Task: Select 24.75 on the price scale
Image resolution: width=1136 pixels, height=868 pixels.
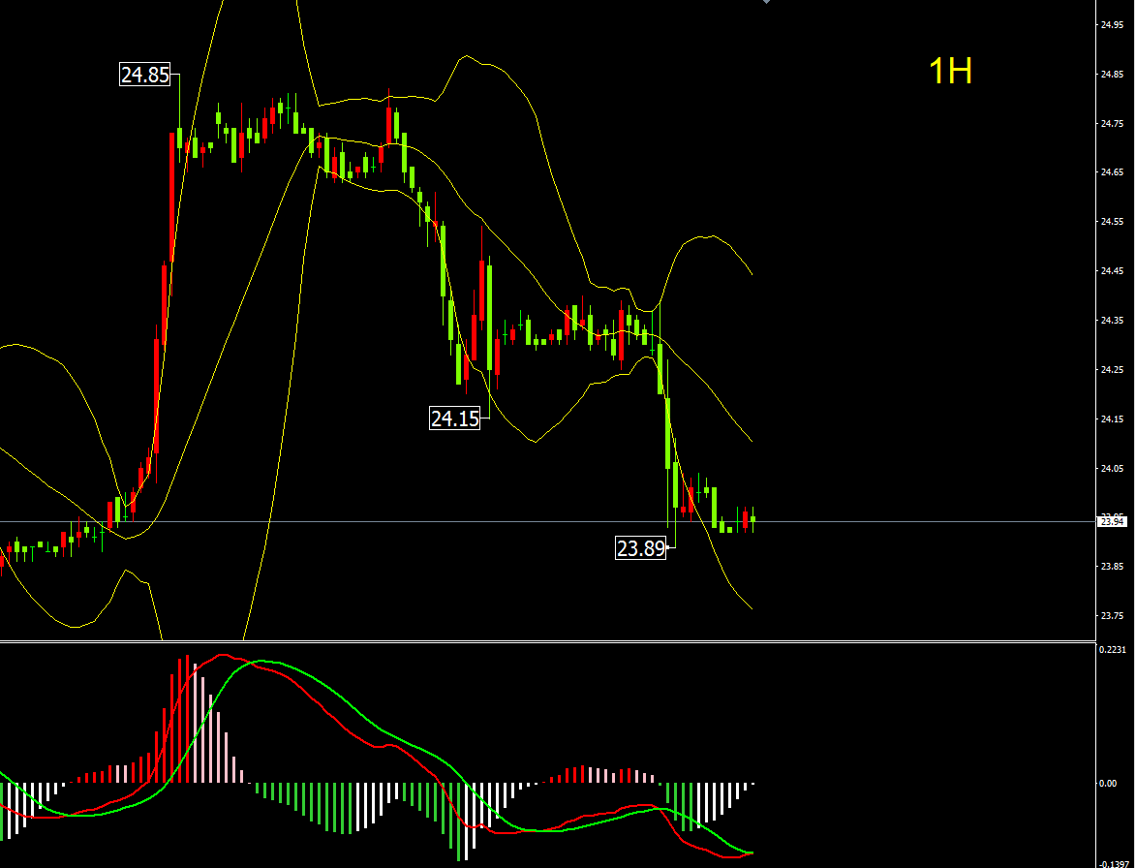Action: click(1112, 124)
